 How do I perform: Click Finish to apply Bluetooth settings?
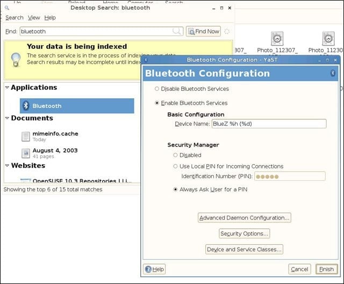[x=326, y=269]
